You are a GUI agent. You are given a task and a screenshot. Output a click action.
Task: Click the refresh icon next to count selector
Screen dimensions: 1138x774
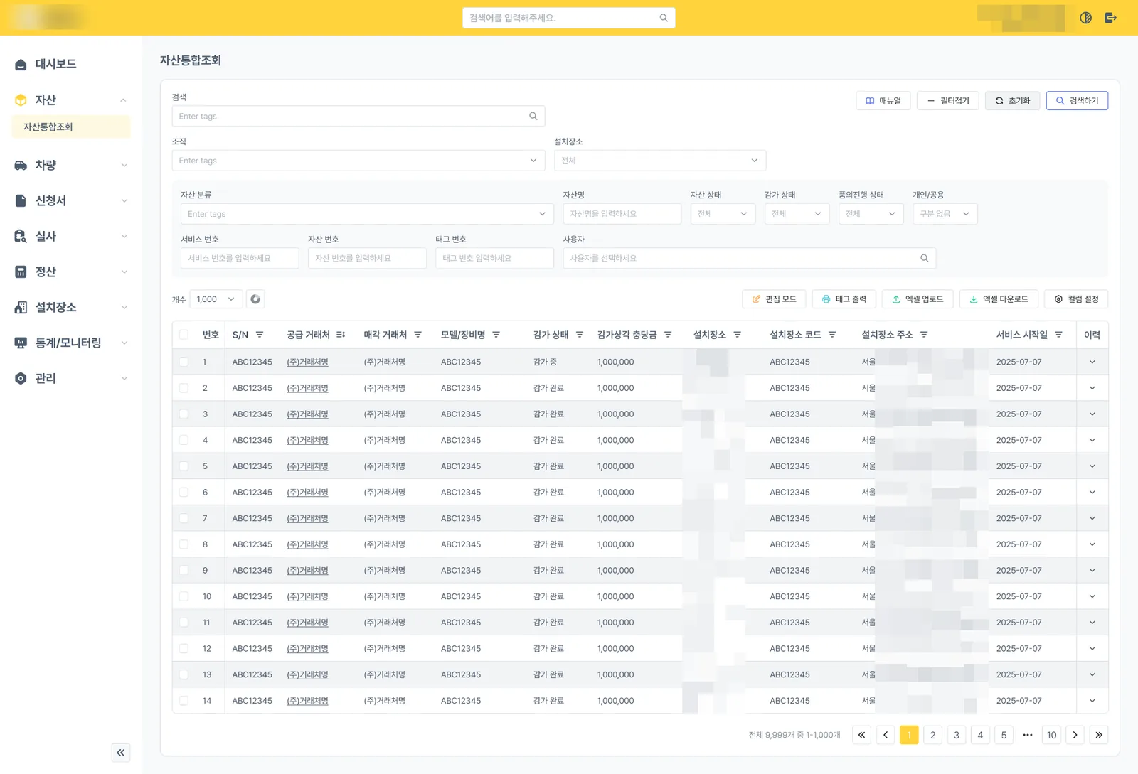click(x=255, y=299)
